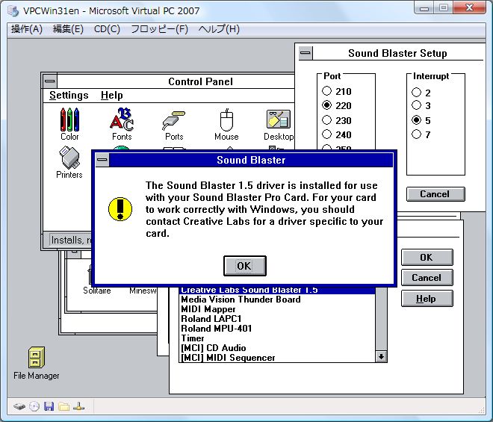Select Creative Labs Sound Blaster 1.5 driver
The image size is (493, 422).
pyautogui.click(x=277, y=291)
